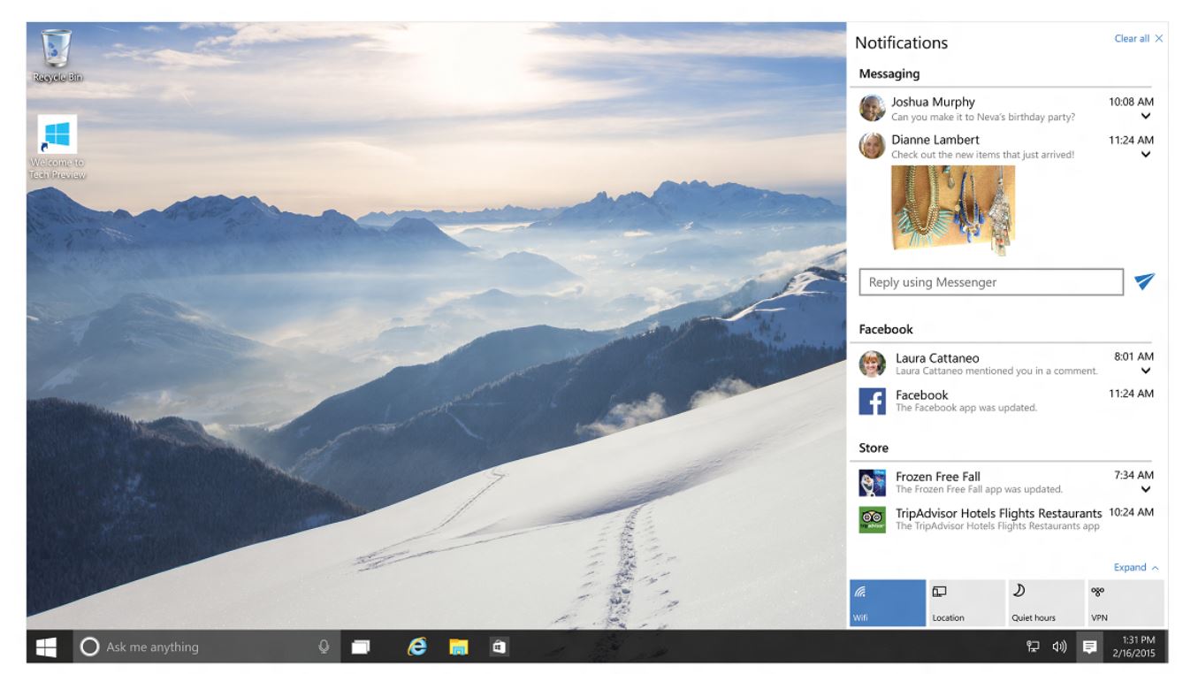Expand the Frozen Free Fall notification
This screenshot has height=674, width=1183.
click(x=1146, y=489)
